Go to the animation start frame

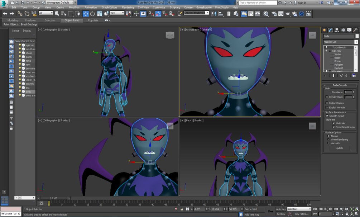(315, 209)
